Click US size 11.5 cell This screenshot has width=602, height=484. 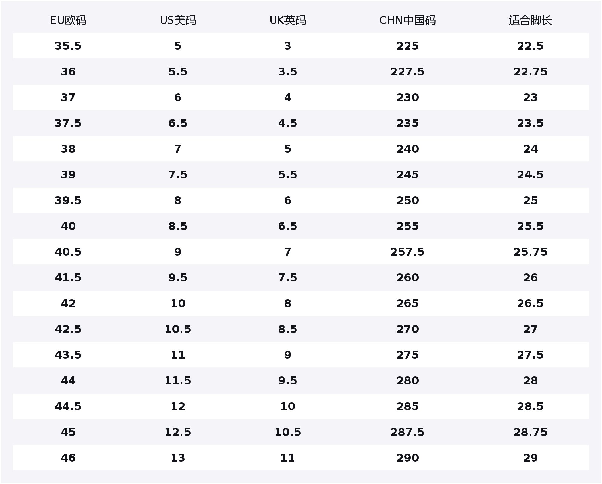178,381
